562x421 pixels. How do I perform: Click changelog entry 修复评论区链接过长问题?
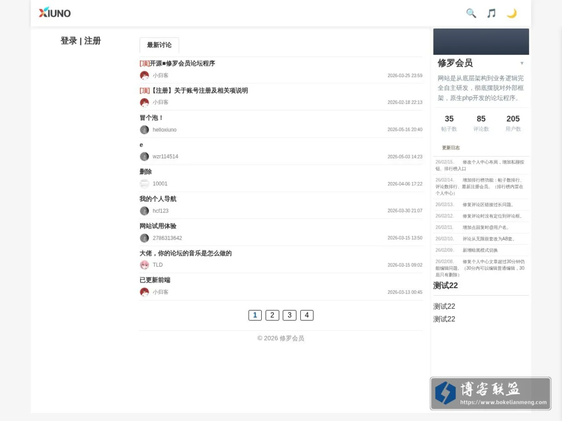(x=481, y=204)
